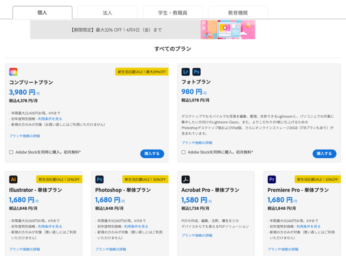This screenshot has width=346, height=256.
Task: Click the フォトプラン title
Action: pyautogui.click(x=196, y=82)
